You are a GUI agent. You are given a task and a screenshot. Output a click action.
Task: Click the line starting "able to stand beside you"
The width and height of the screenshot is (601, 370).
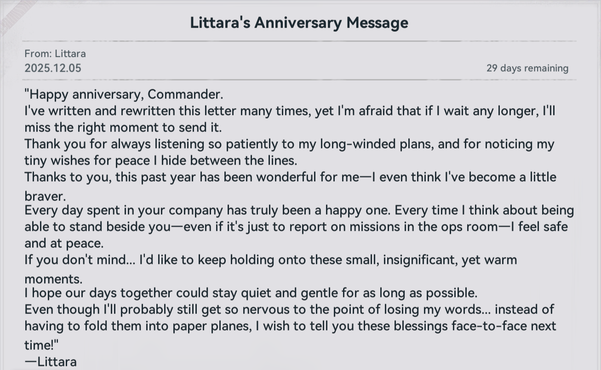click(296, 227)
